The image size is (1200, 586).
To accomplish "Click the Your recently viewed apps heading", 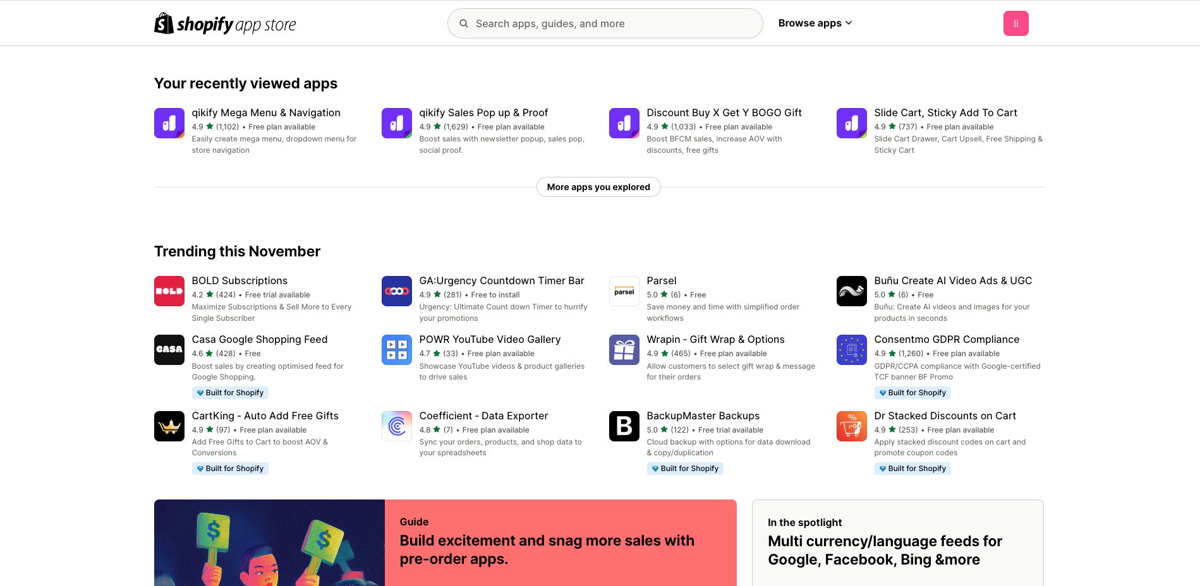I will tap(246, 83).
